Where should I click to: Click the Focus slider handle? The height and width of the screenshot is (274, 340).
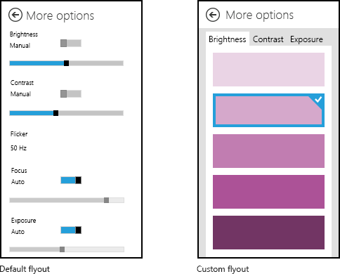[106, 200]
